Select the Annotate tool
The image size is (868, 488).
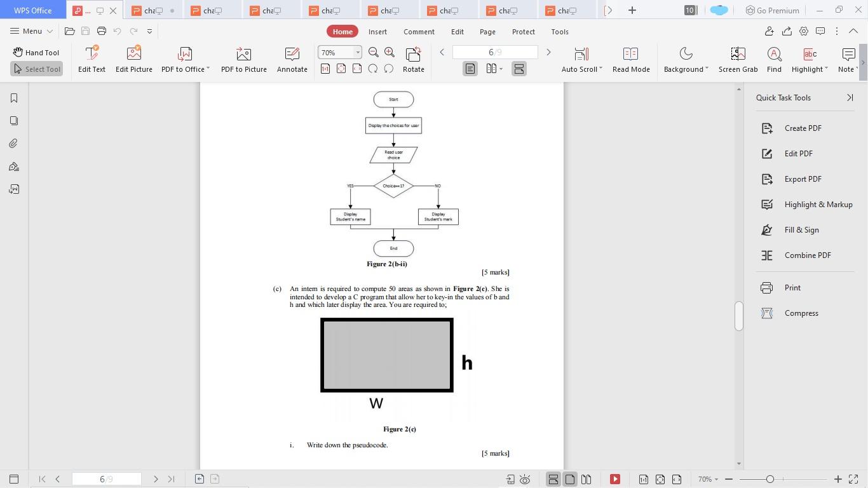point(292,59)
